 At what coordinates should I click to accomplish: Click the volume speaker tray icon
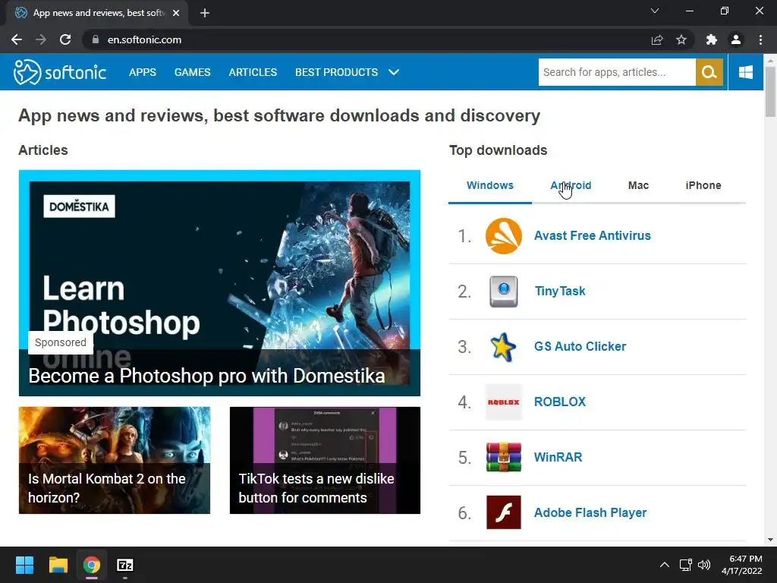704,565
